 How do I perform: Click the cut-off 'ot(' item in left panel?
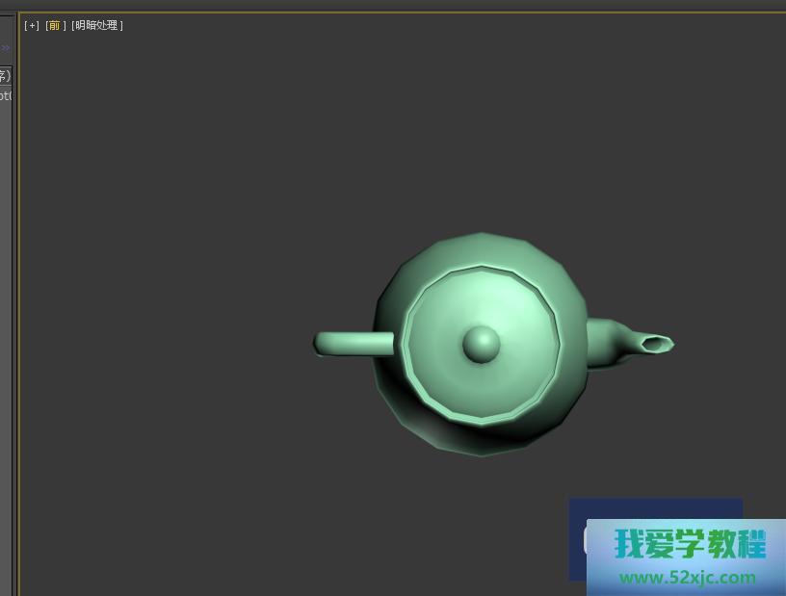tap(5, 95)
